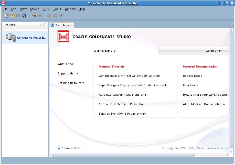Image resolution: width=235 pixels, height=165 pixels.
Task: Click the vertical scrollbar thumb
Action: click(231, 89)
